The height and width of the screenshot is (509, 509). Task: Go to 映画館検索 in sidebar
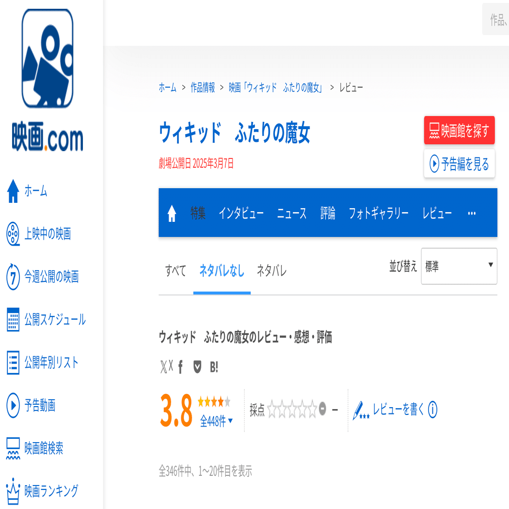[x=44, y=448]
